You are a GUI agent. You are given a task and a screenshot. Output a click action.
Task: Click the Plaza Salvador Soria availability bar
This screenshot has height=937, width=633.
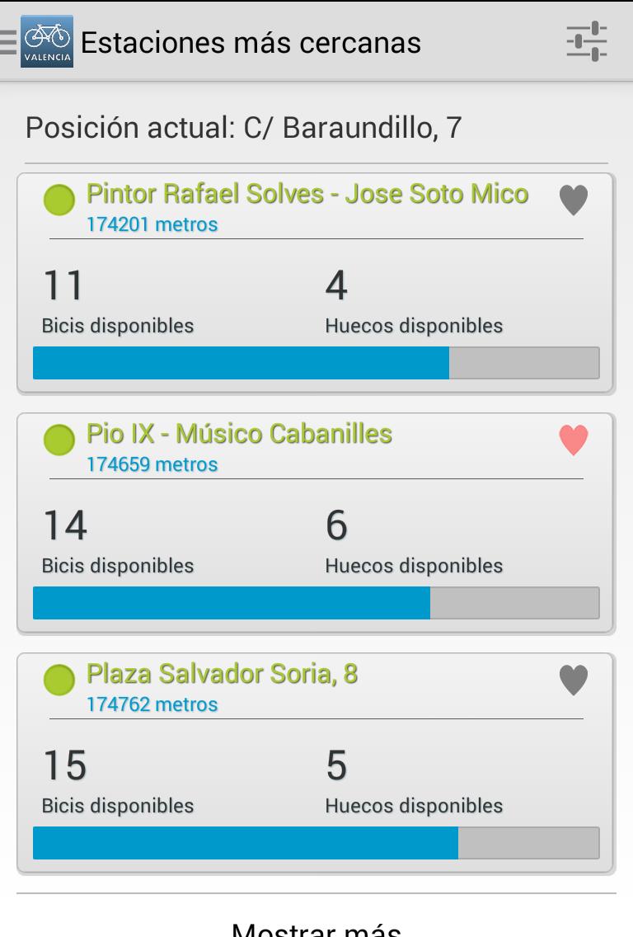316,843
